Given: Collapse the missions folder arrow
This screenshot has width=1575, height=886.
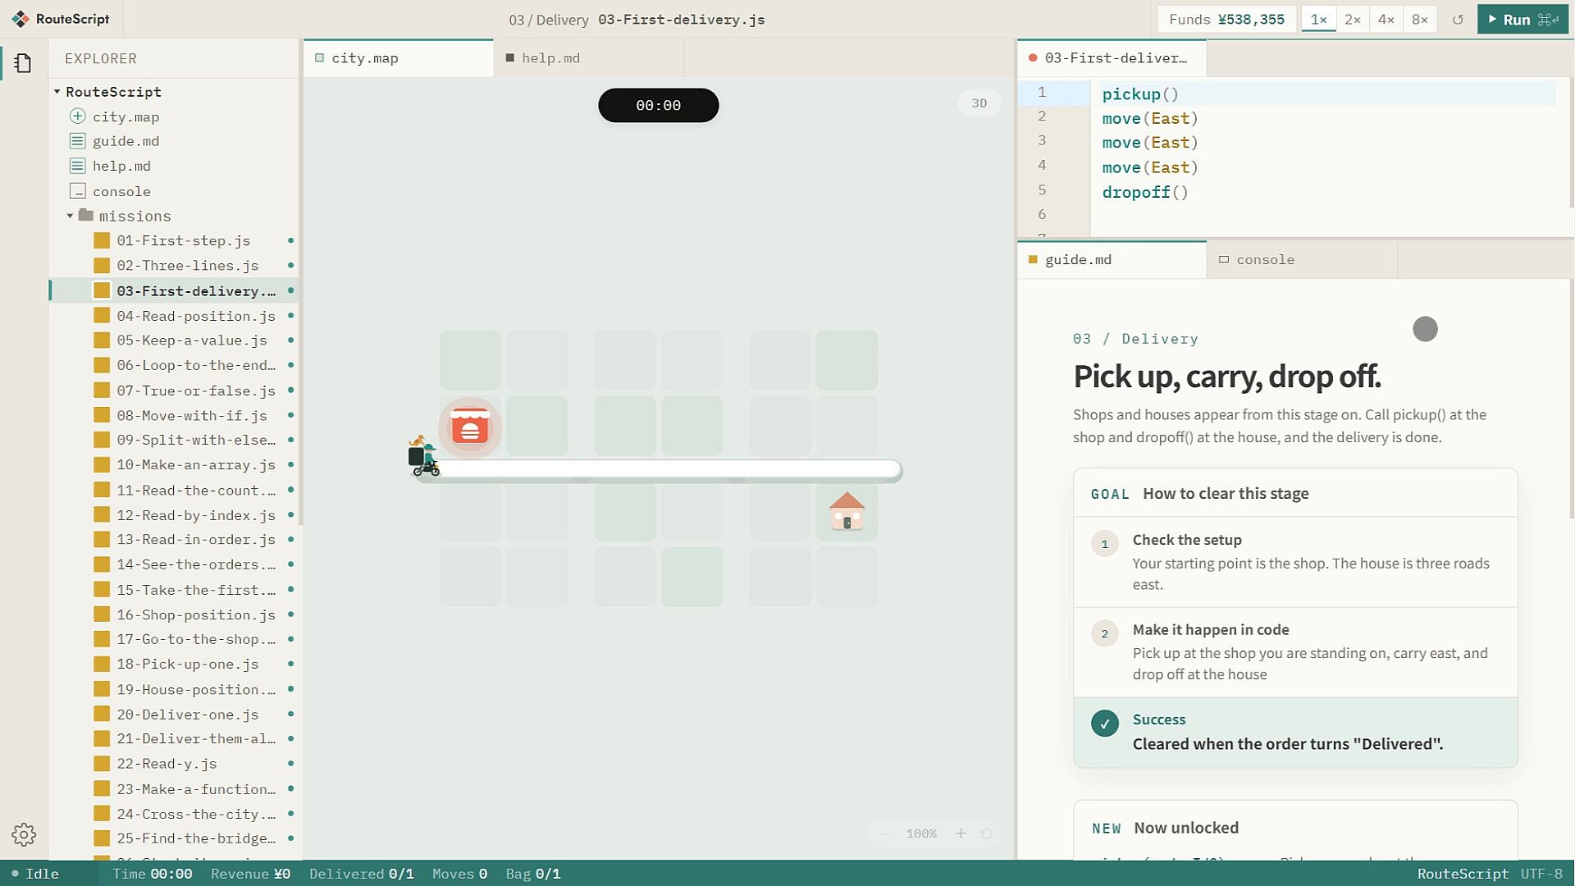Looking at the screenshot, I should pyautogui.click(x=70, y=216).
